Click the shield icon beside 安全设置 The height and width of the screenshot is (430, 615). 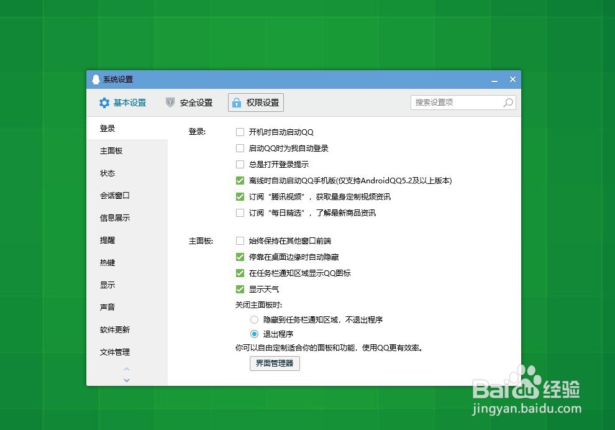coord(170,103)
